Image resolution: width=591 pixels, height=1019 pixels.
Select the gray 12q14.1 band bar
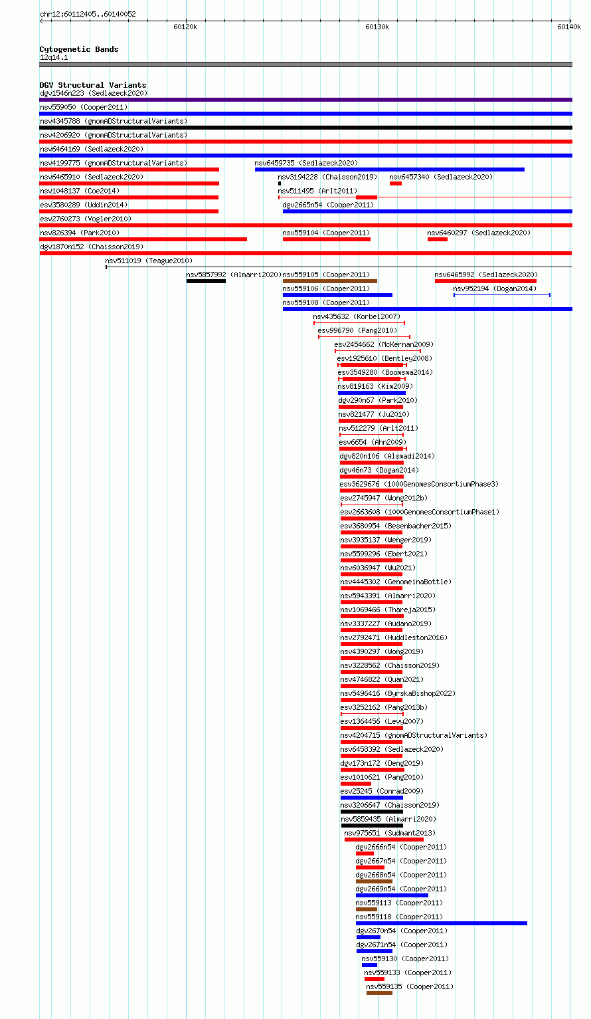pos(306,64)
